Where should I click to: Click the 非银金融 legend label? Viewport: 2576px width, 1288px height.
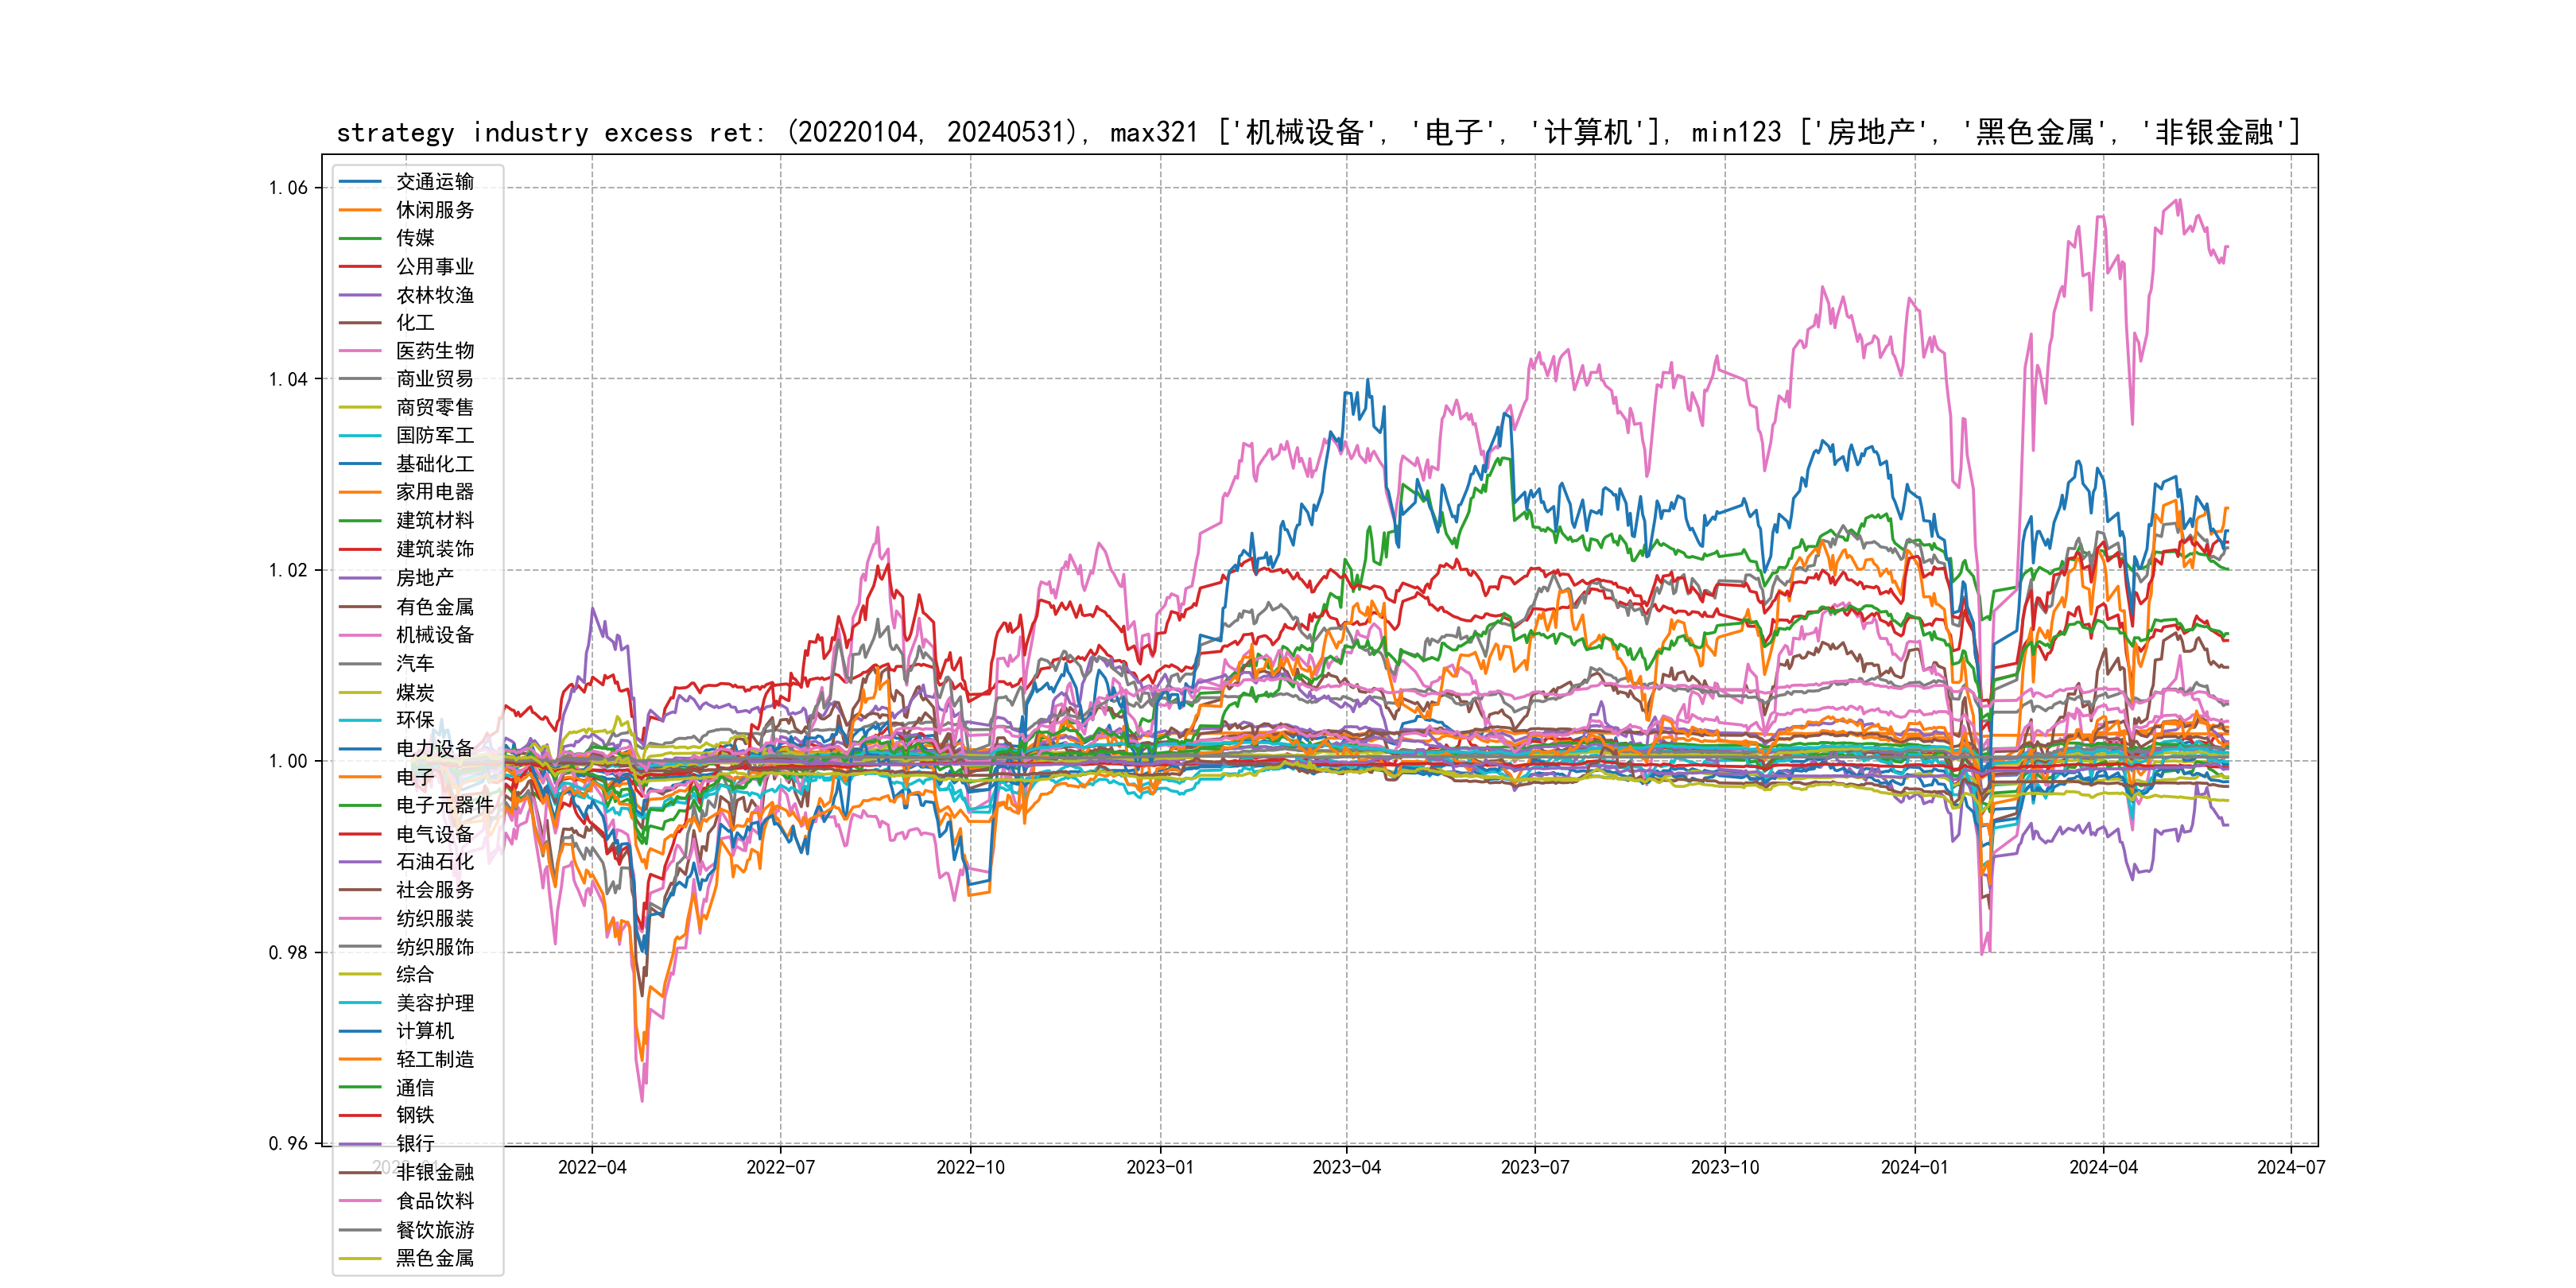(434, 1172)
